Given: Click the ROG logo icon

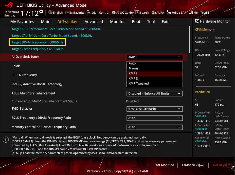Looking at the screenshot, I should click(9, 5).
